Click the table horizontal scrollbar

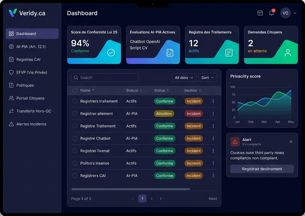(131, 189)
